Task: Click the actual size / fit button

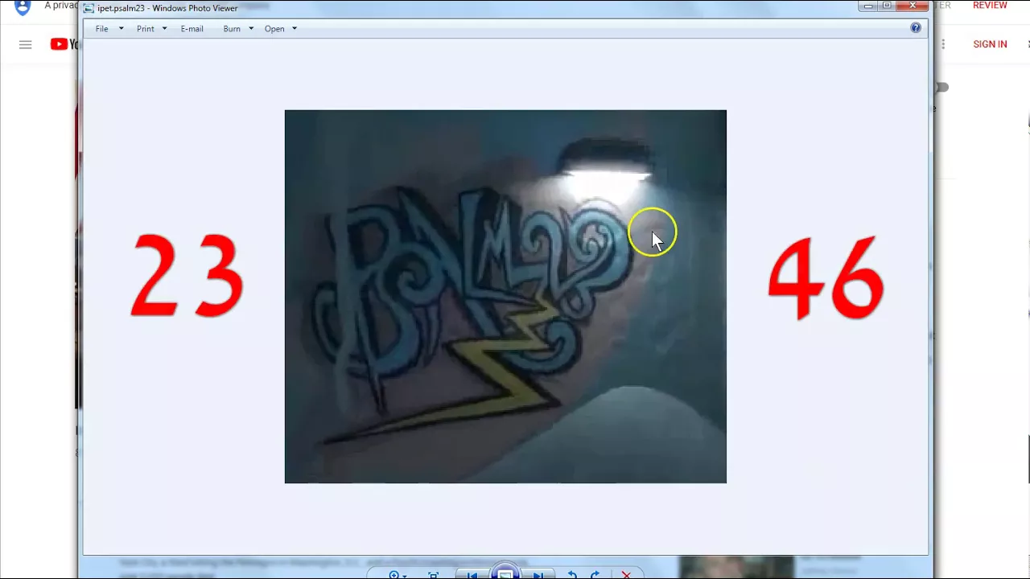Action: pyautogui.click(x=434, y=574)
